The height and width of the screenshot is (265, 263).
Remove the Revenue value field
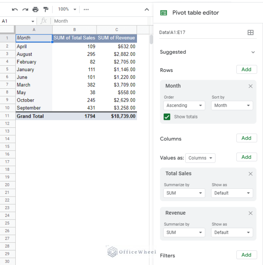tap(250, 213)
